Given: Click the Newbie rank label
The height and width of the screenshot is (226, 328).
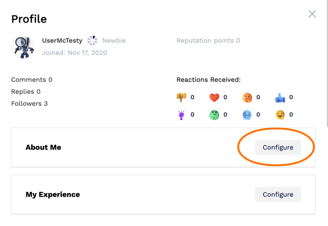Looking at the screenshot, I should pos(114,40).
